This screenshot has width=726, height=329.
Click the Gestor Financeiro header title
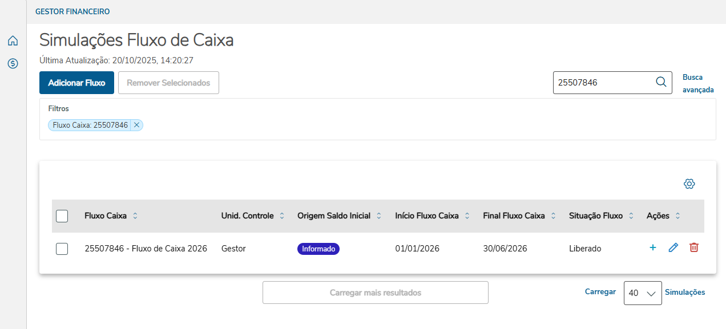72,11
